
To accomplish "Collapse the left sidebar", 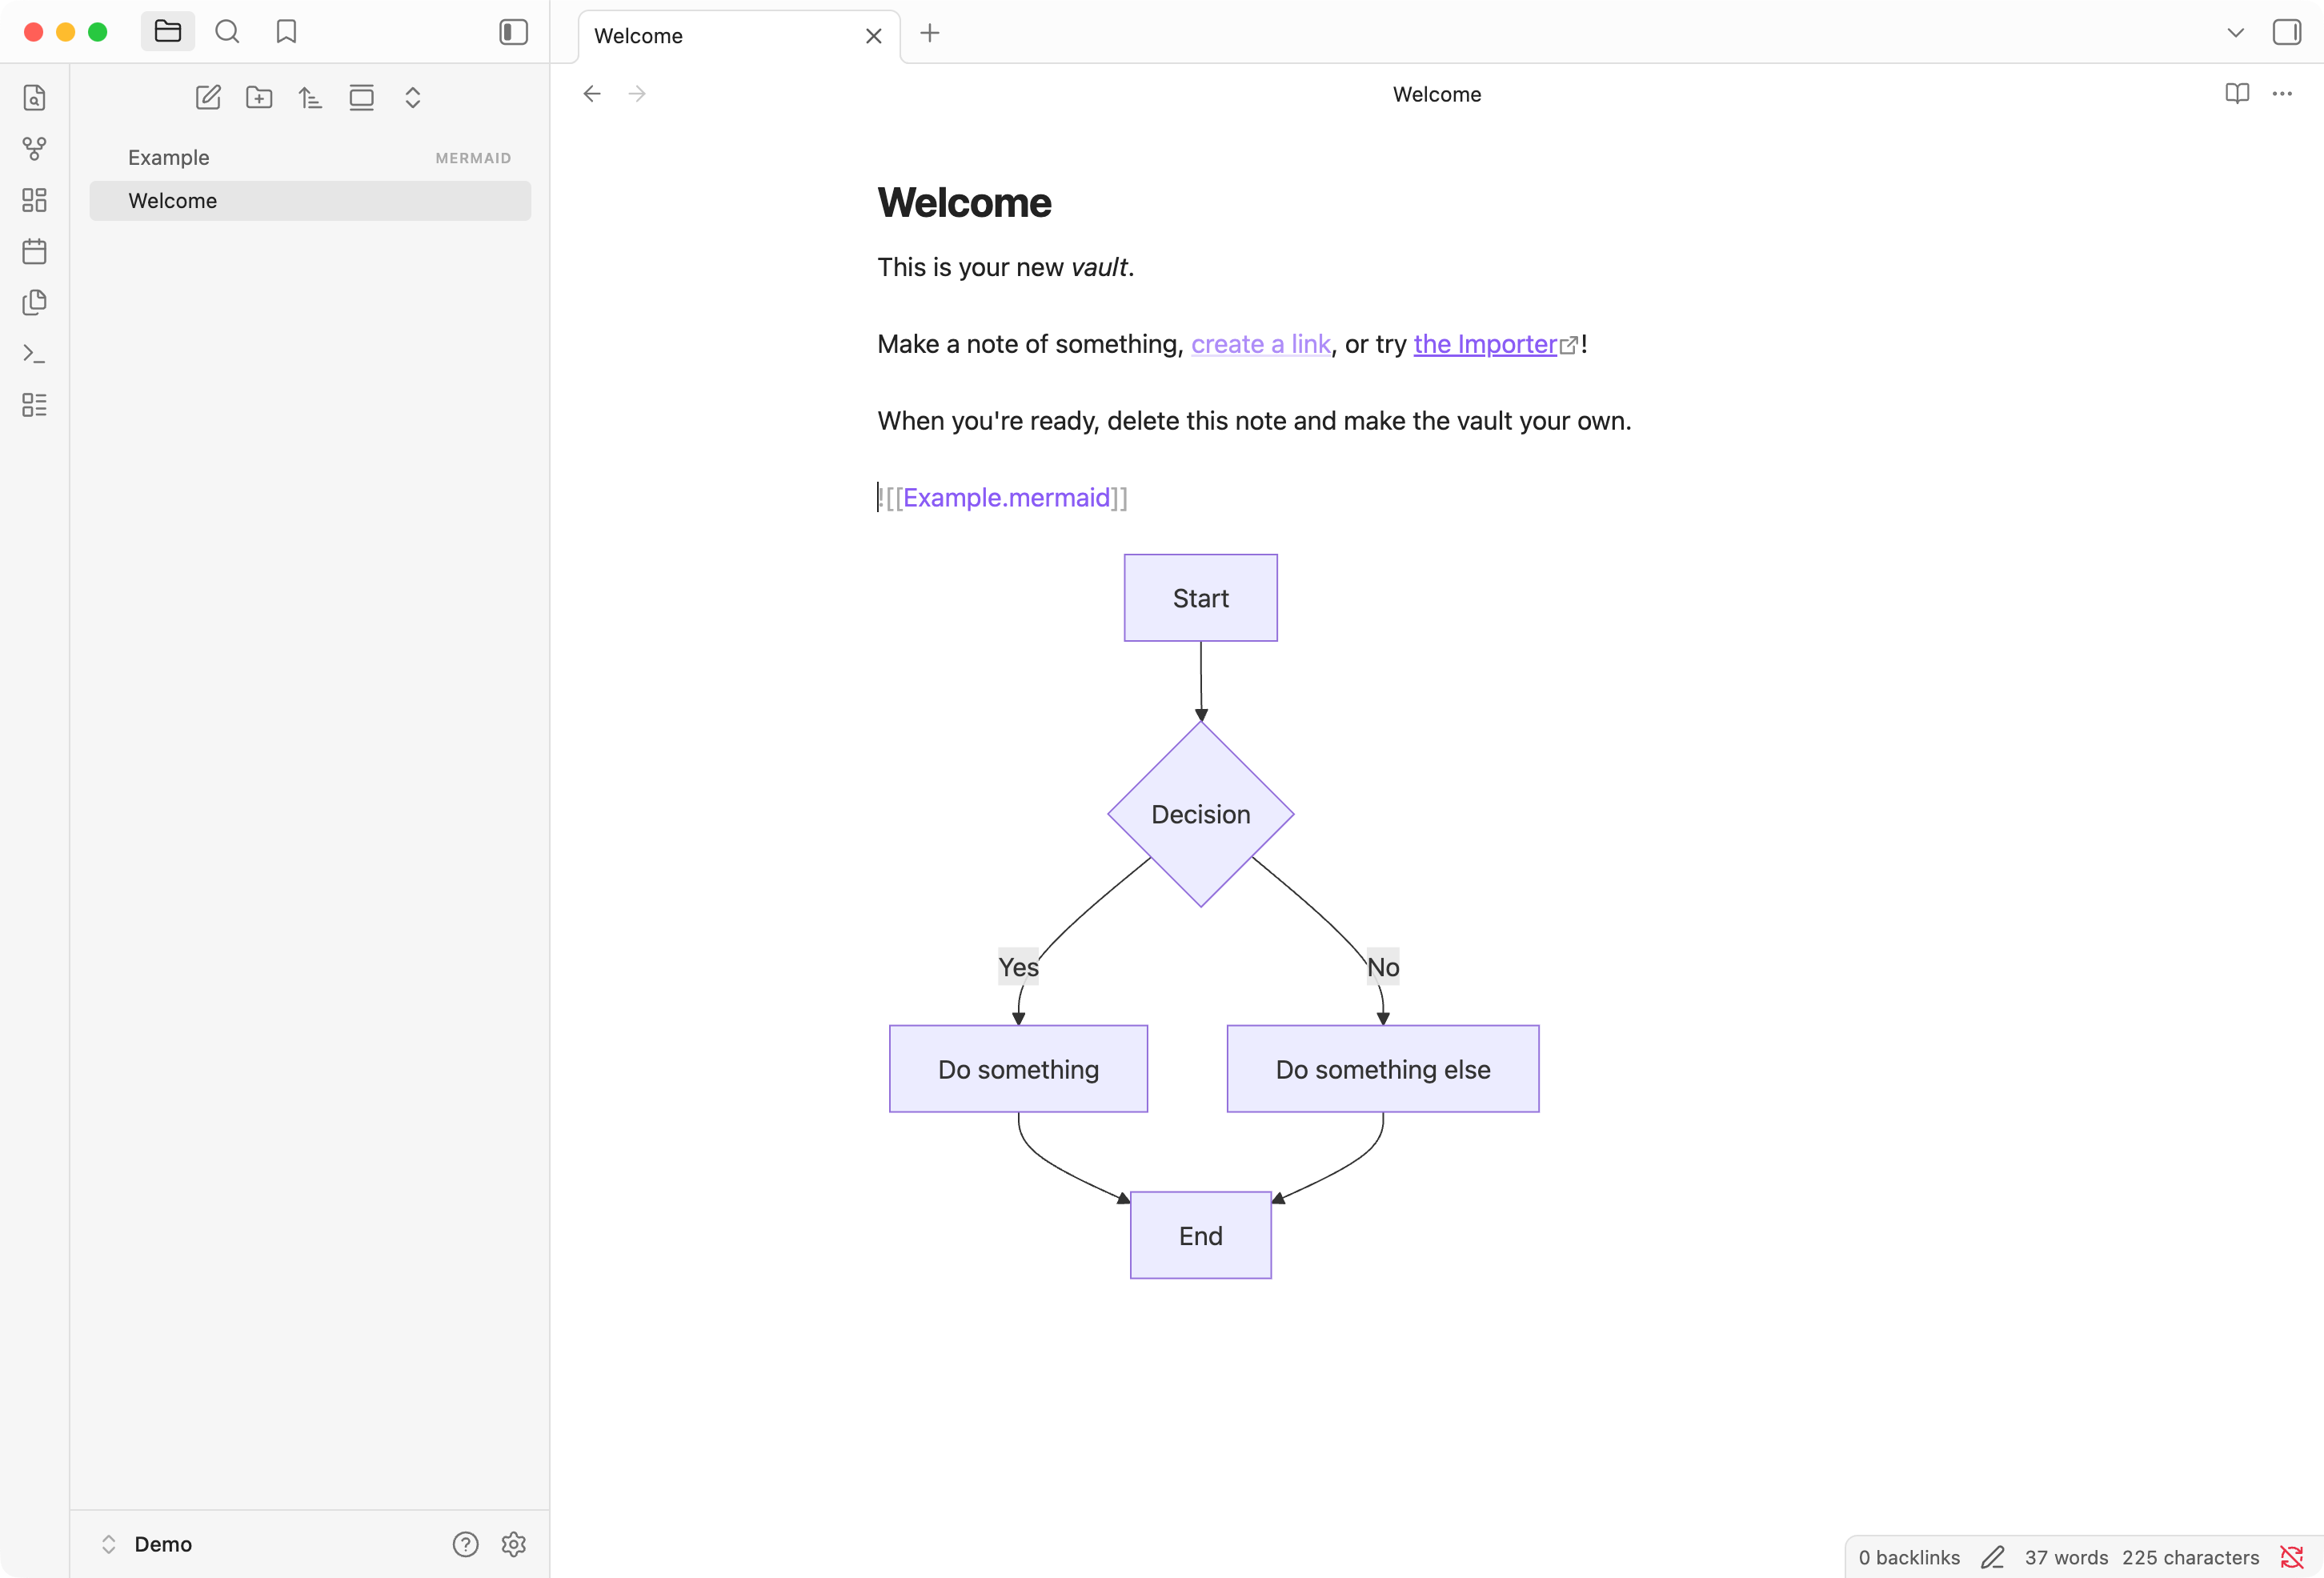I will pos(512,31).
